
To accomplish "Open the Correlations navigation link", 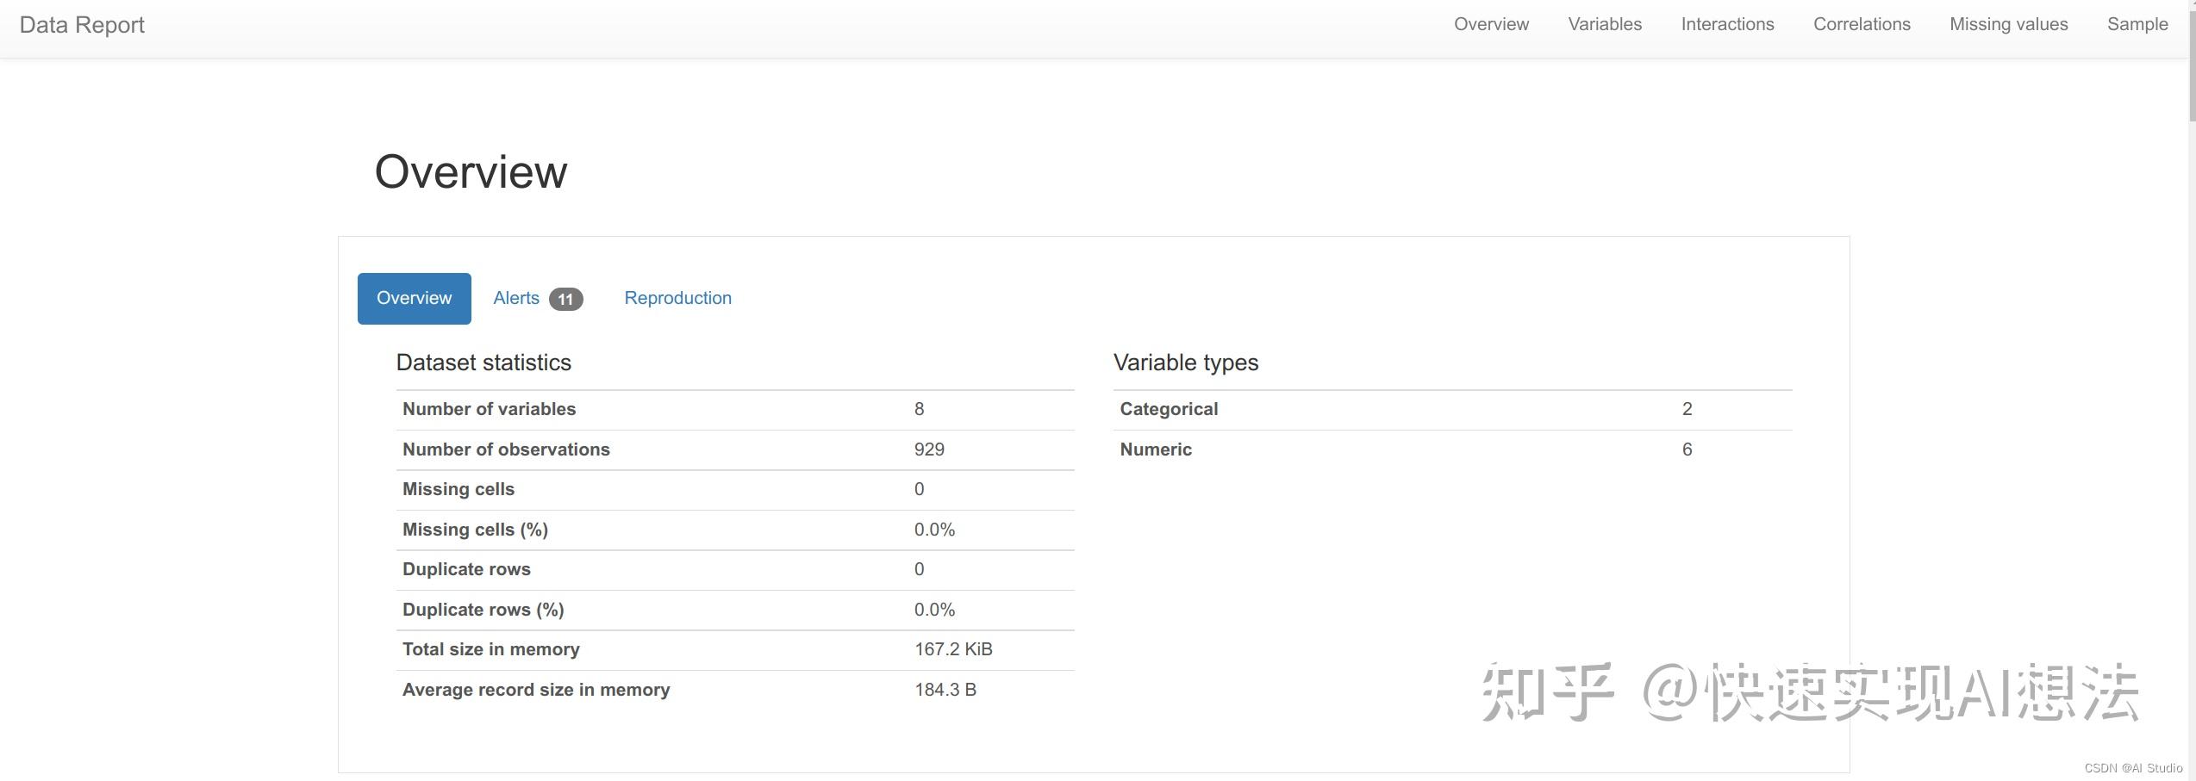I will tap(1862, 24).
